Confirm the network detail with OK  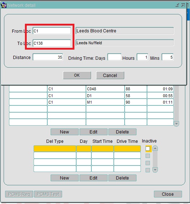click(x=77, y=75)
